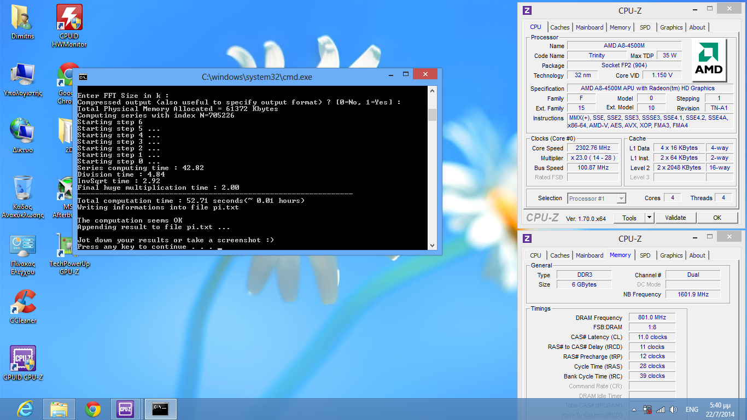
Task: Show hidden tray icons arrow
Action: 634,410
